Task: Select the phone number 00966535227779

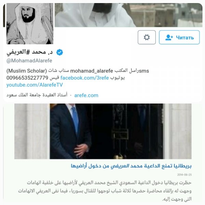Action: click(27, 78)
